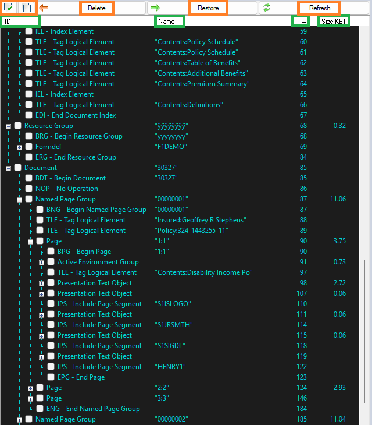
Task: Click the green circular refresh arrows icon
Action: (x=267, y=8)
